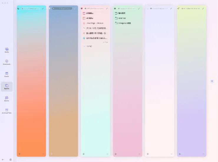Click emoji icon of yellow-purple space
The height and width of the screenshot is (162, 218).
178,9
